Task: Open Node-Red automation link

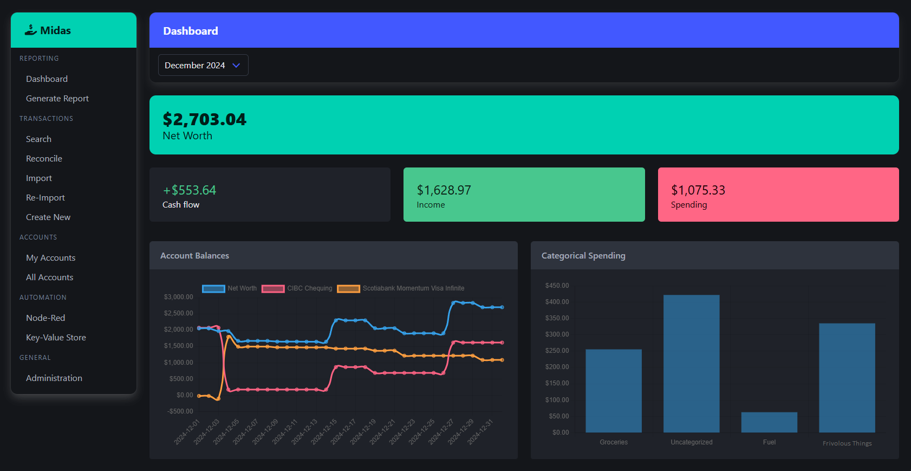Action: (x=45, y=318)
